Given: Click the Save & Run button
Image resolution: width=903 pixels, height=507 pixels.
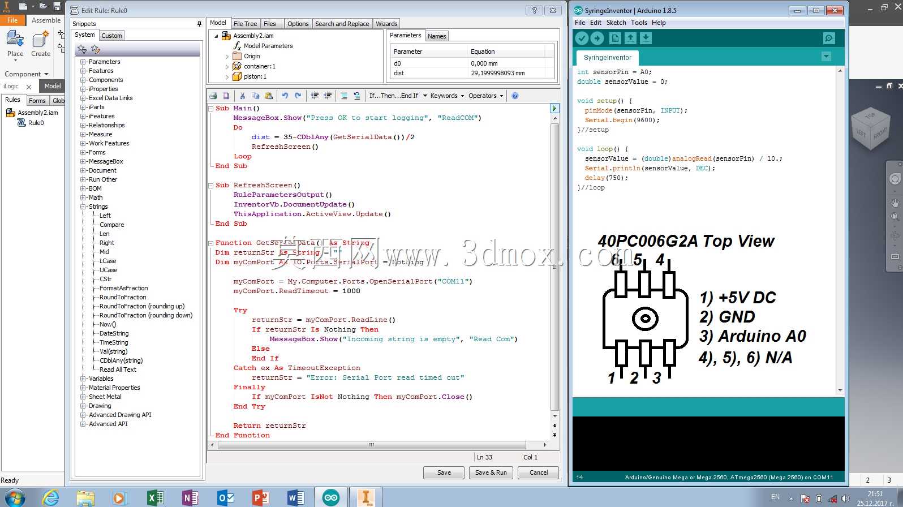Looking at the screenshot, I should coord(492,472).
